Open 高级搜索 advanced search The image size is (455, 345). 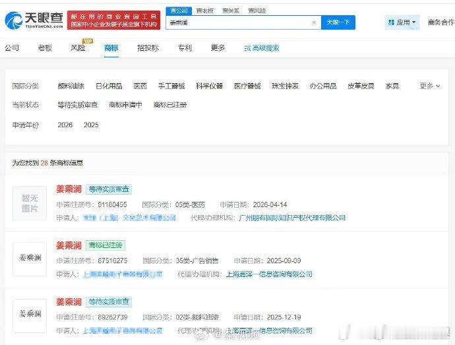pyautogui.click(x=262, y=48)
